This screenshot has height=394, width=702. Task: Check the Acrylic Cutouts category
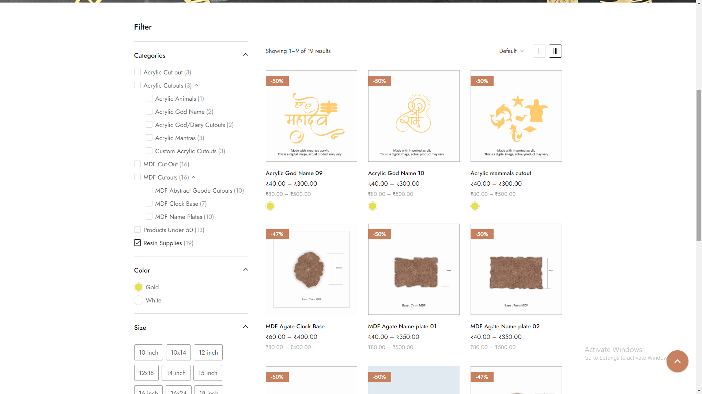click(137, 85)
